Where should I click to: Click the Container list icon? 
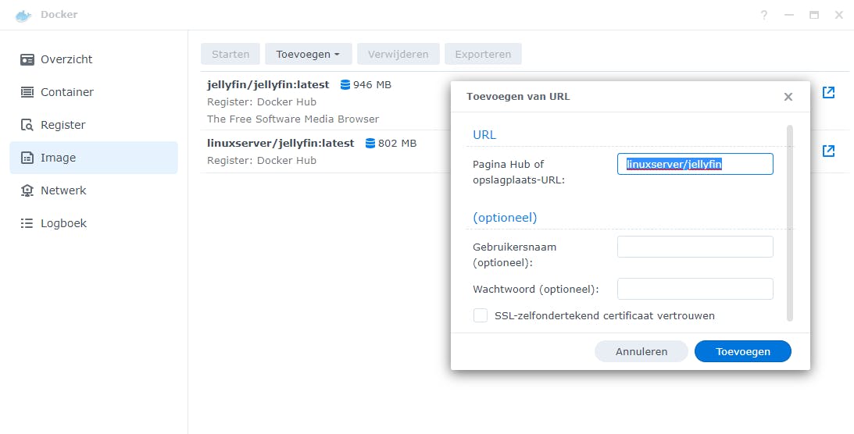[x=27, y=92]
